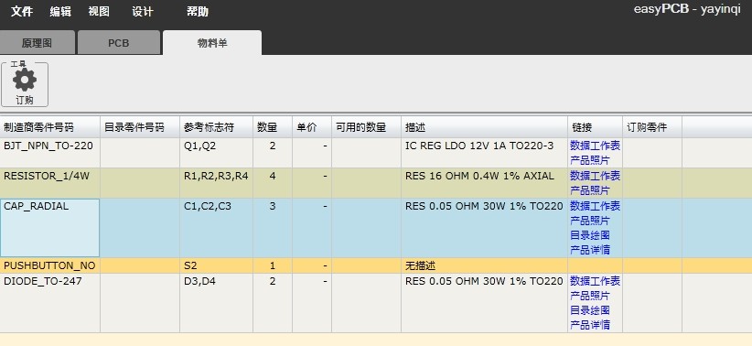Select the RESISTOR_1/4W part cell
Screen dimensions: 752x346
(x=50, y=183)
